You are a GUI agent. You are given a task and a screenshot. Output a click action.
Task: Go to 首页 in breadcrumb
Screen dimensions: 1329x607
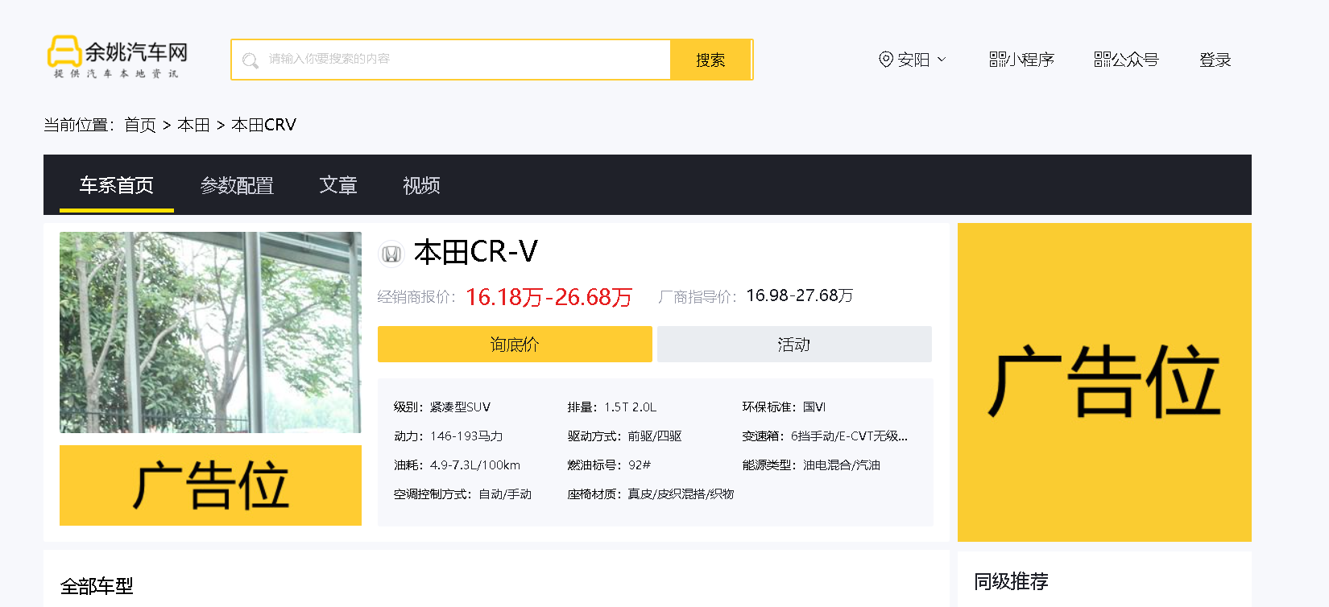pyautogui.click(x=140, y=125)
